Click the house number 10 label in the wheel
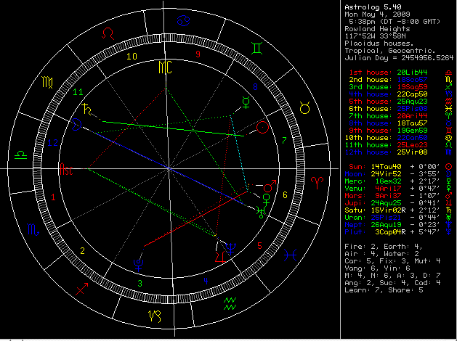The image size is (457, 341). pyautogui.click(x=132, y=55)
